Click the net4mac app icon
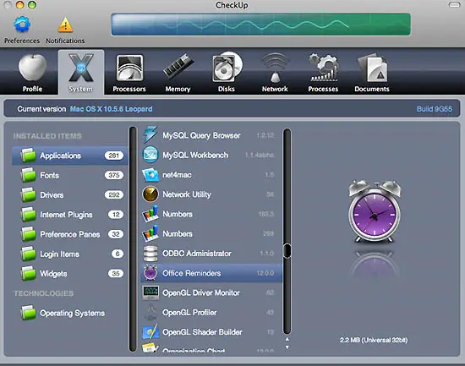The width and height of the screenshot is (465, 366). (x=150, y=175)
